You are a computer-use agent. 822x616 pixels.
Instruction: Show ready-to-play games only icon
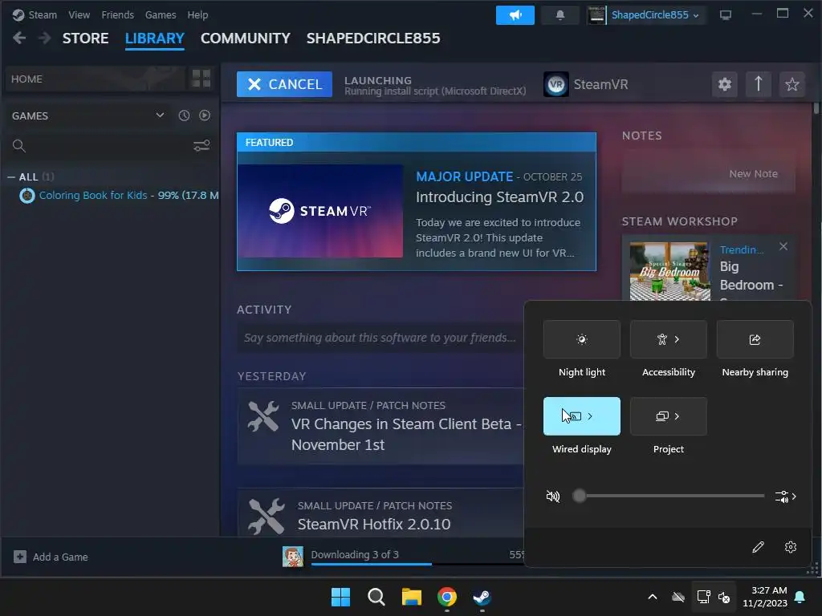pyautogui.click(x=205, y=115)
